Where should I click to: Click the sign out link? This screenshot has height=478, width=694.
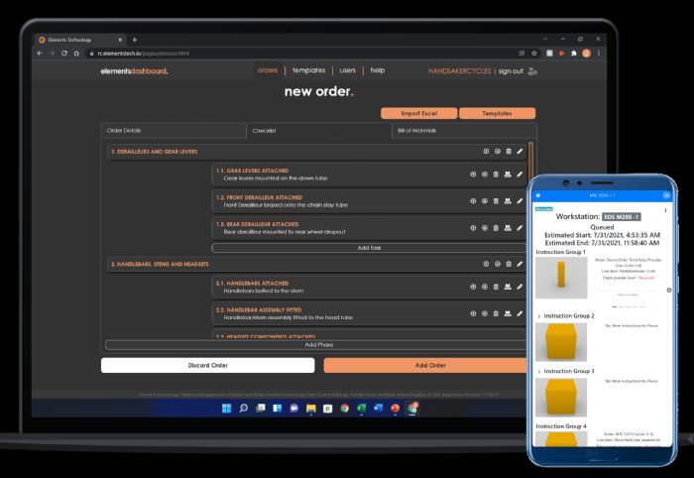tap(511, 70)
